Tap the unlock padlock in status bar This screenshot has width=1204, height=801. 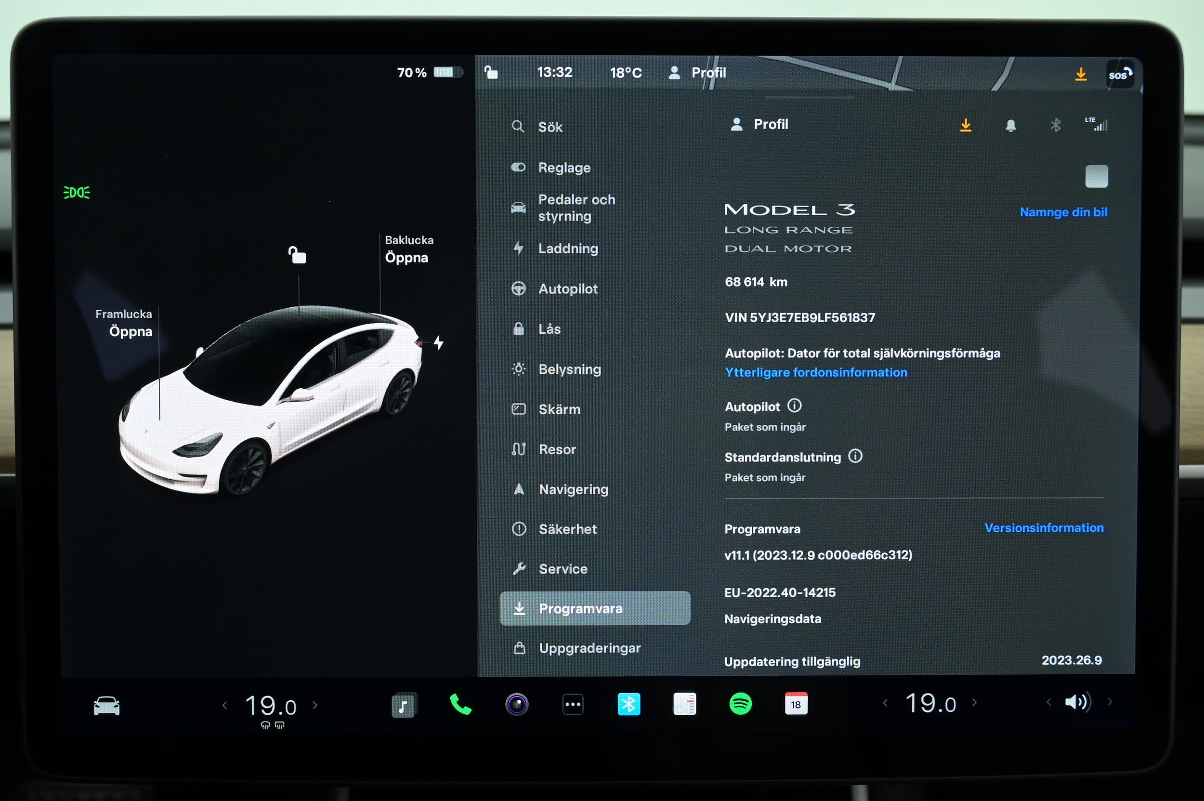pyautogui.click(x=491, y=73)
